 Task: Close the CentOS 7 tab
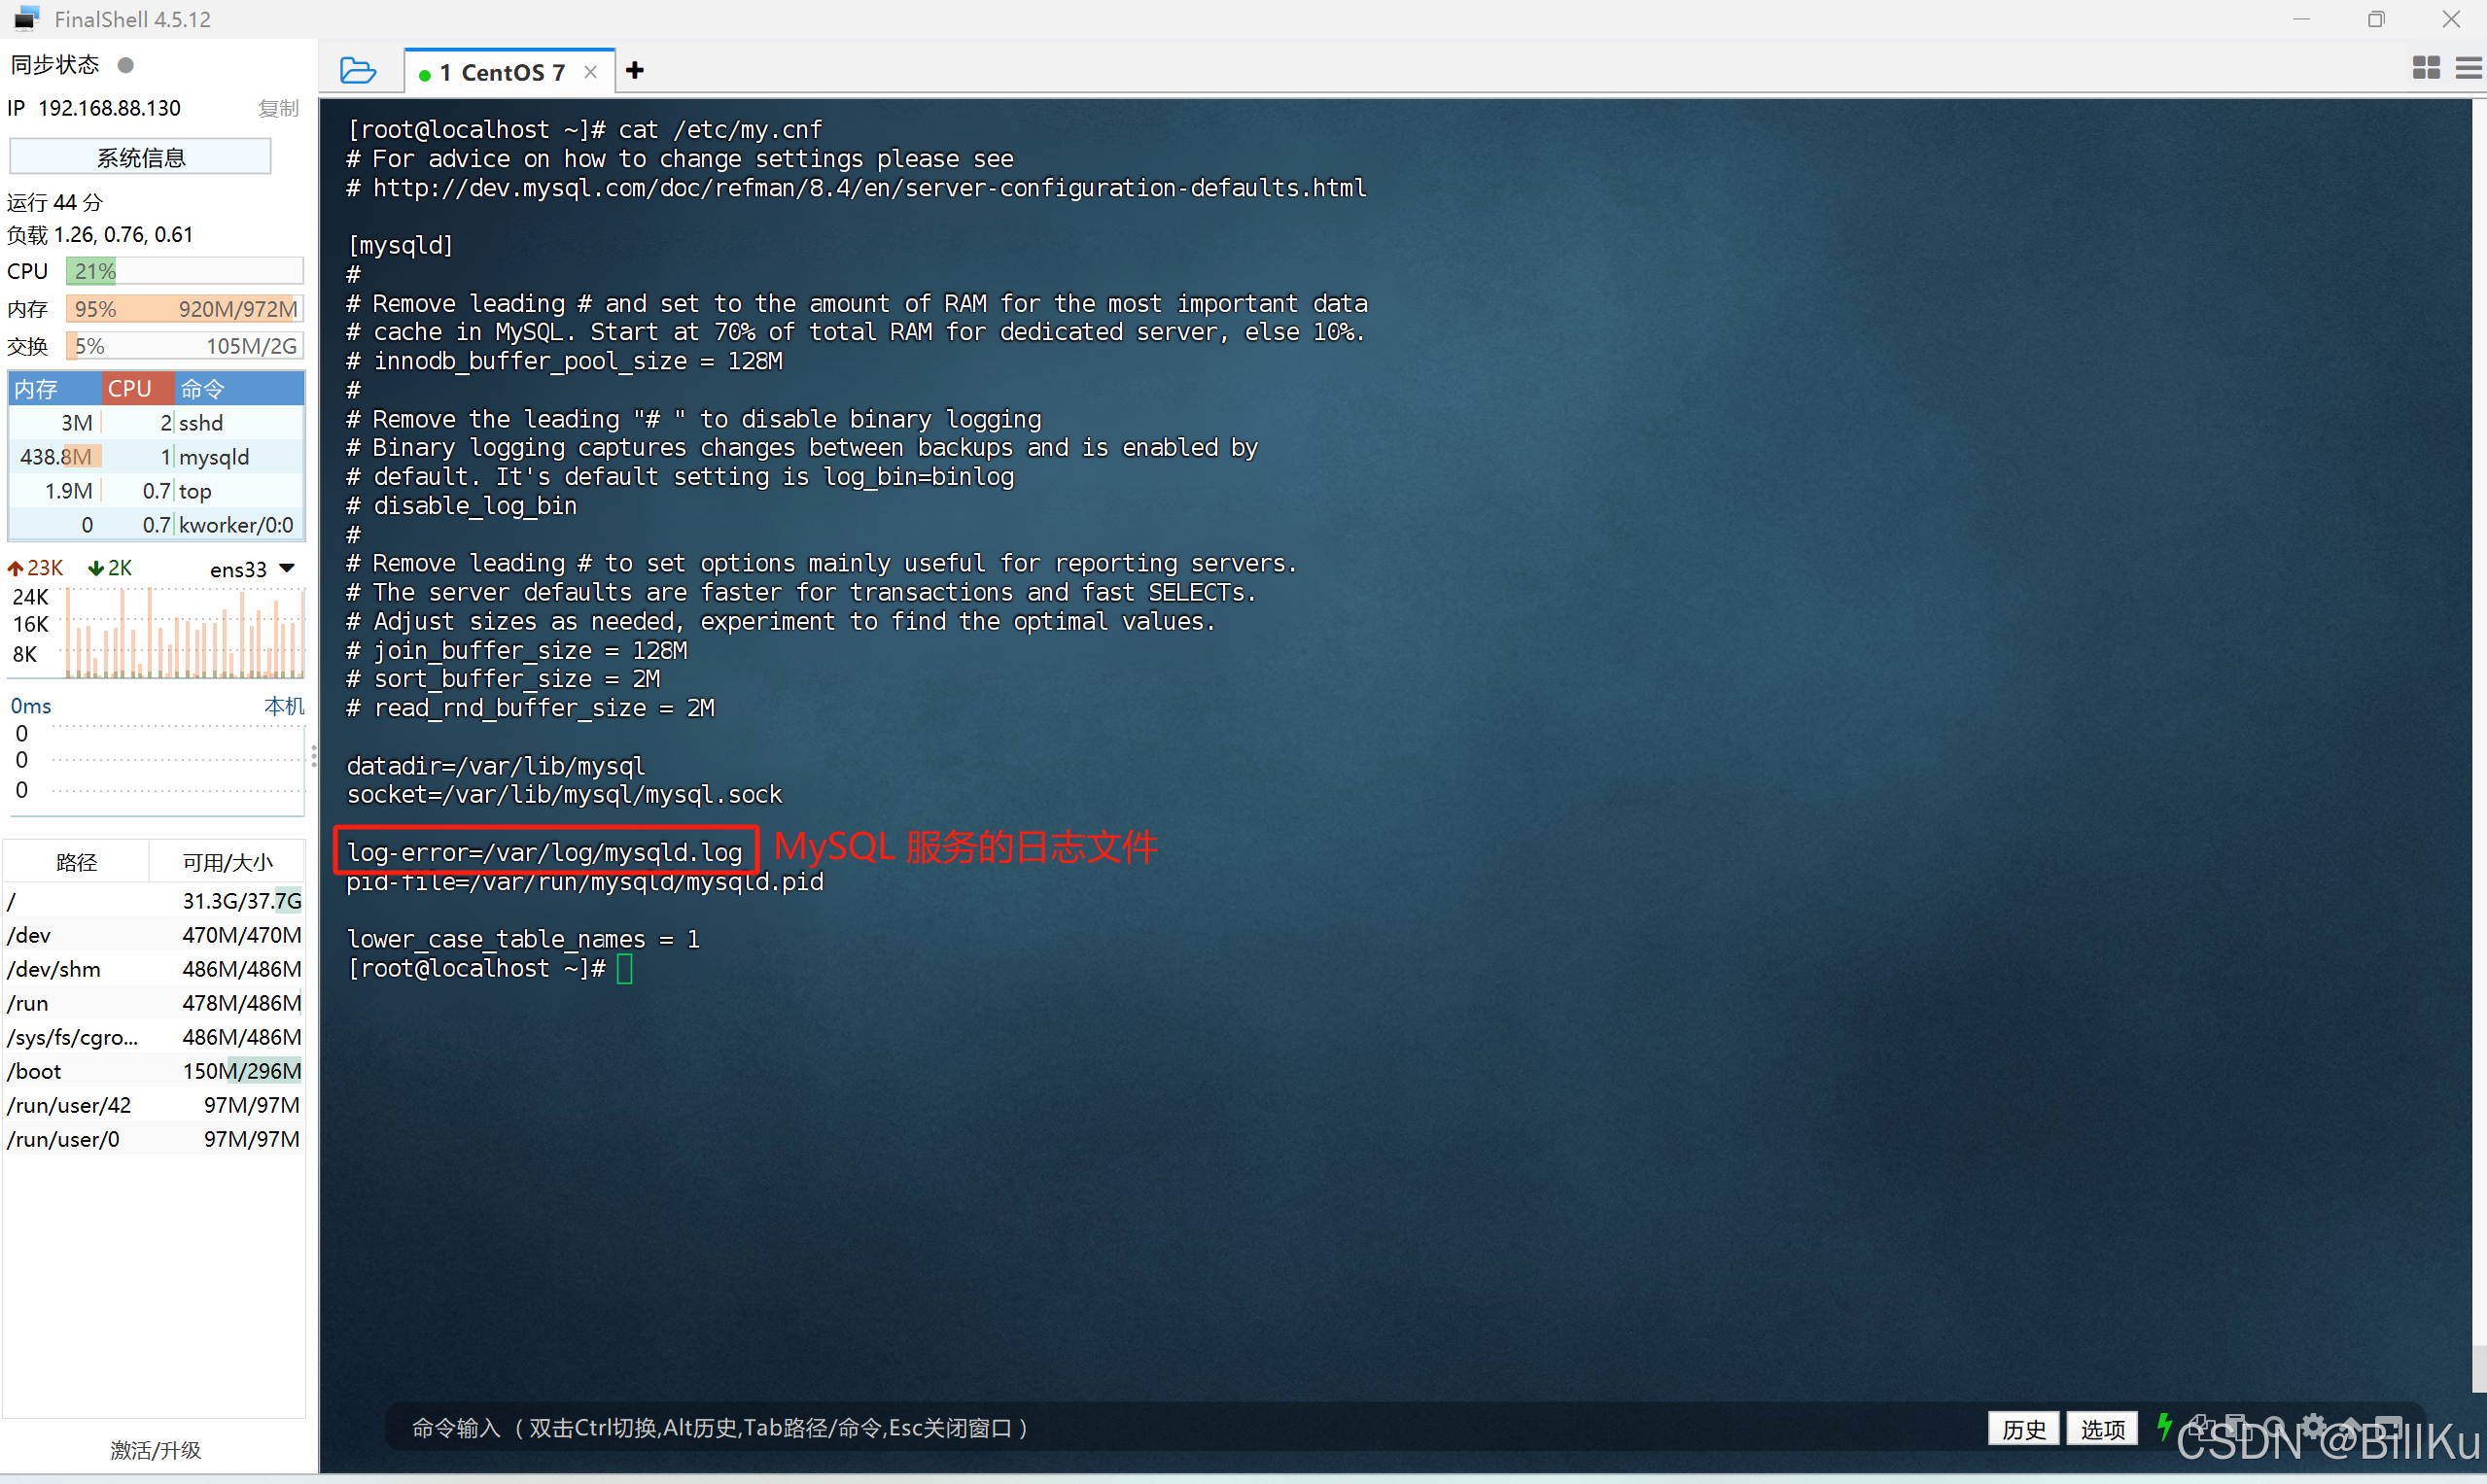pyautogui.click(x=590, y=72)
